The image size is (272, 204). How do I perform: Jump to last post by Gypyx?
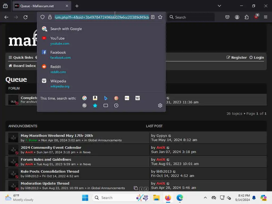tap(170, 136)
